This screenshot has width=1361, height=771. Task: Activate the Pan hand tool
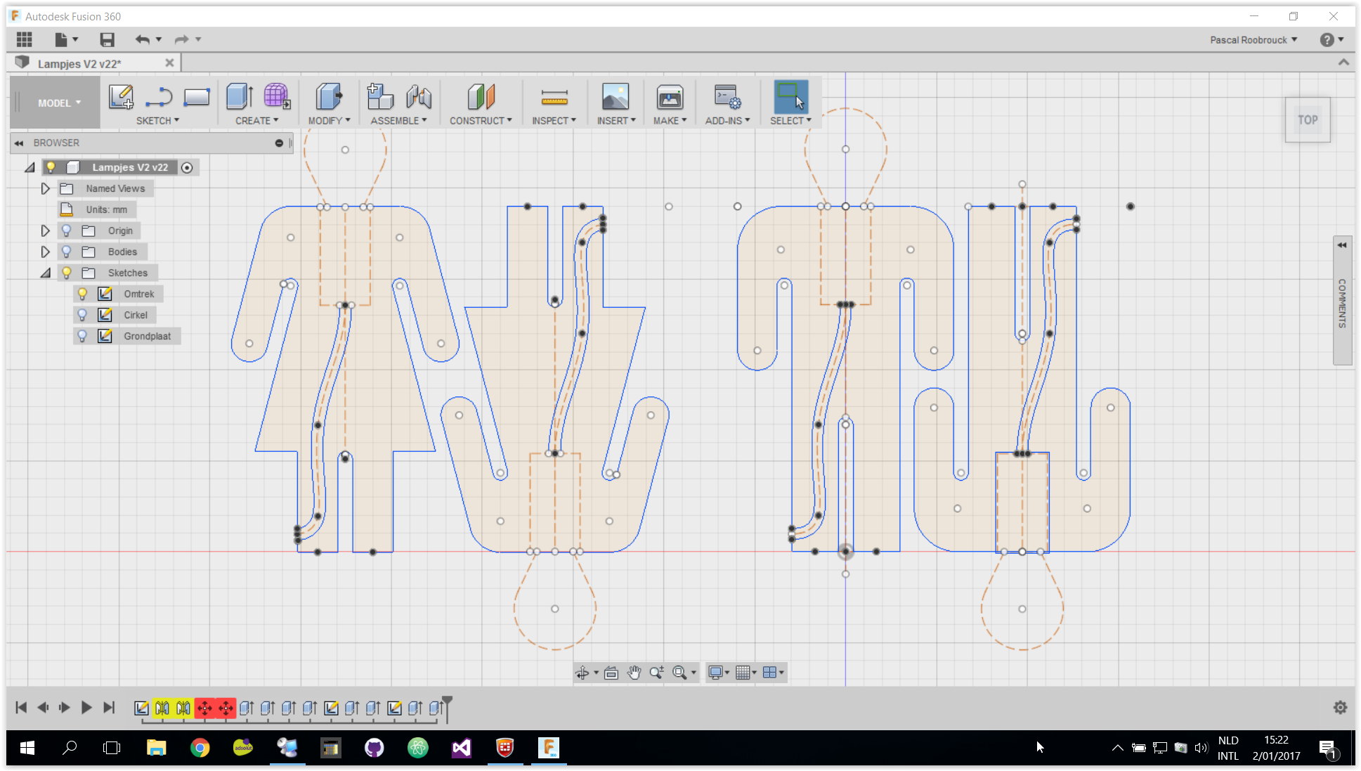(634, 673)
